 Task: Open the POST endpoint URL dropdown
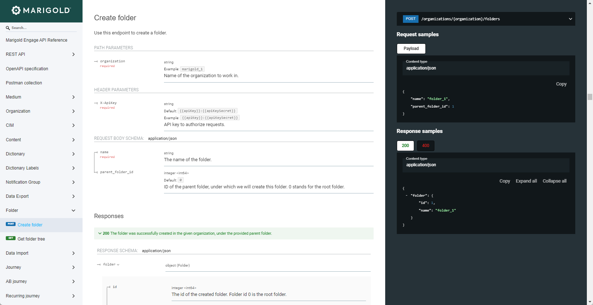pos(570,19)
